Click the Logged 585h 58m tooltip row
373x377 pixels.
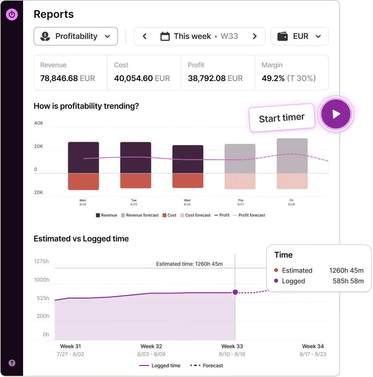pos(319,281)
